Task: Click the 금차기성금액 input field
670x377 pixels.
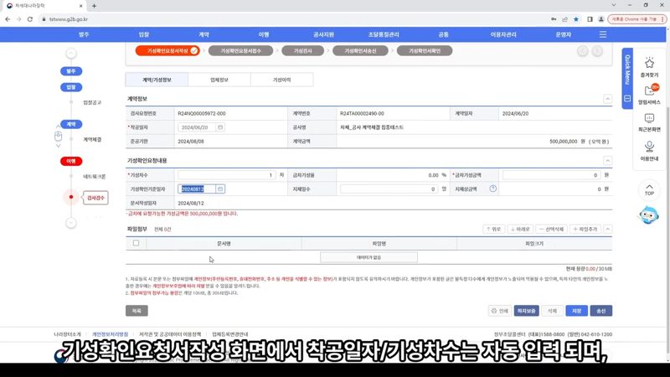Action: point(552,175)
